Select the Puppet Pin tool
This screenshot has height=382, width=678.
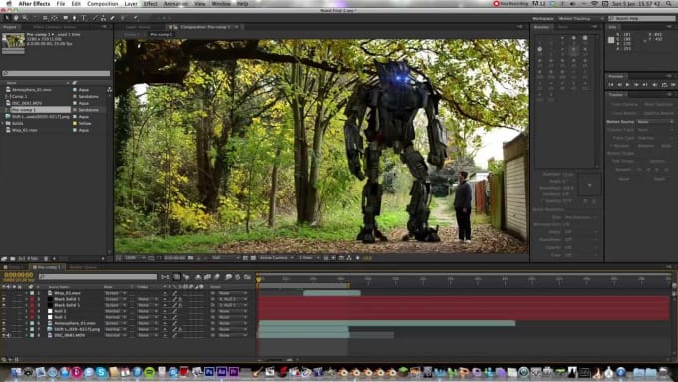click(x=135, y=18)
